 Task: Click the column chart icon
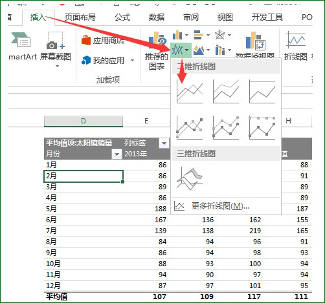pos(177,35)
